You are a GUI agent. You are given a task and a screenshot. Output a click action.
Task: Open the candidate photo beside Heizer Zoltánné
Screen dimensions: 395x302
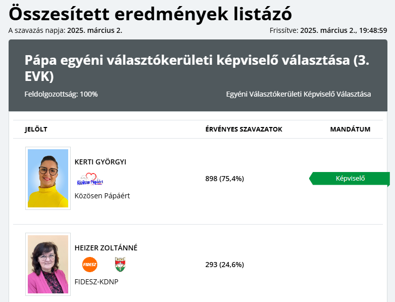[x=48, y=264]
